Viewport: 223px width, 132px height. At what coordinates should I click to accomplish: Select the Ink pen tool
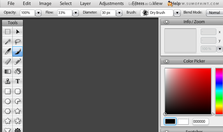(x=8, y=51)
